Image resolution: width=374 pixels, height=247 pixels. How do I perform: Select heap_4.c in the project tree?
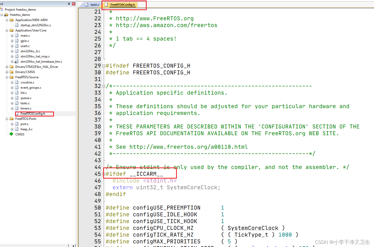[x=27, y=129]
